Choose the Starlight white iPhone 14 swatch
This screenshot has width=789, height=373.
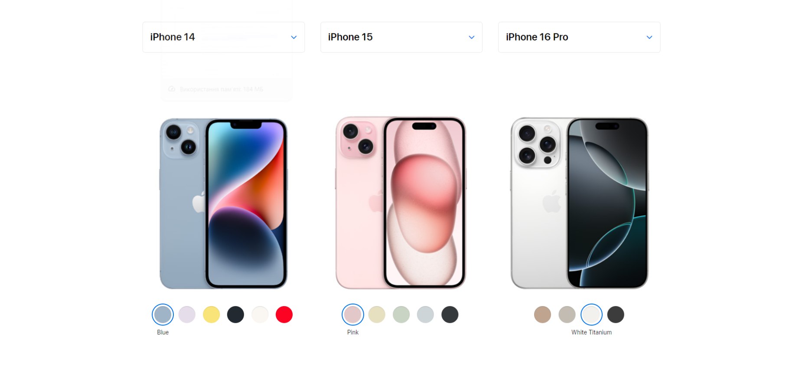(x=260, y=314)
